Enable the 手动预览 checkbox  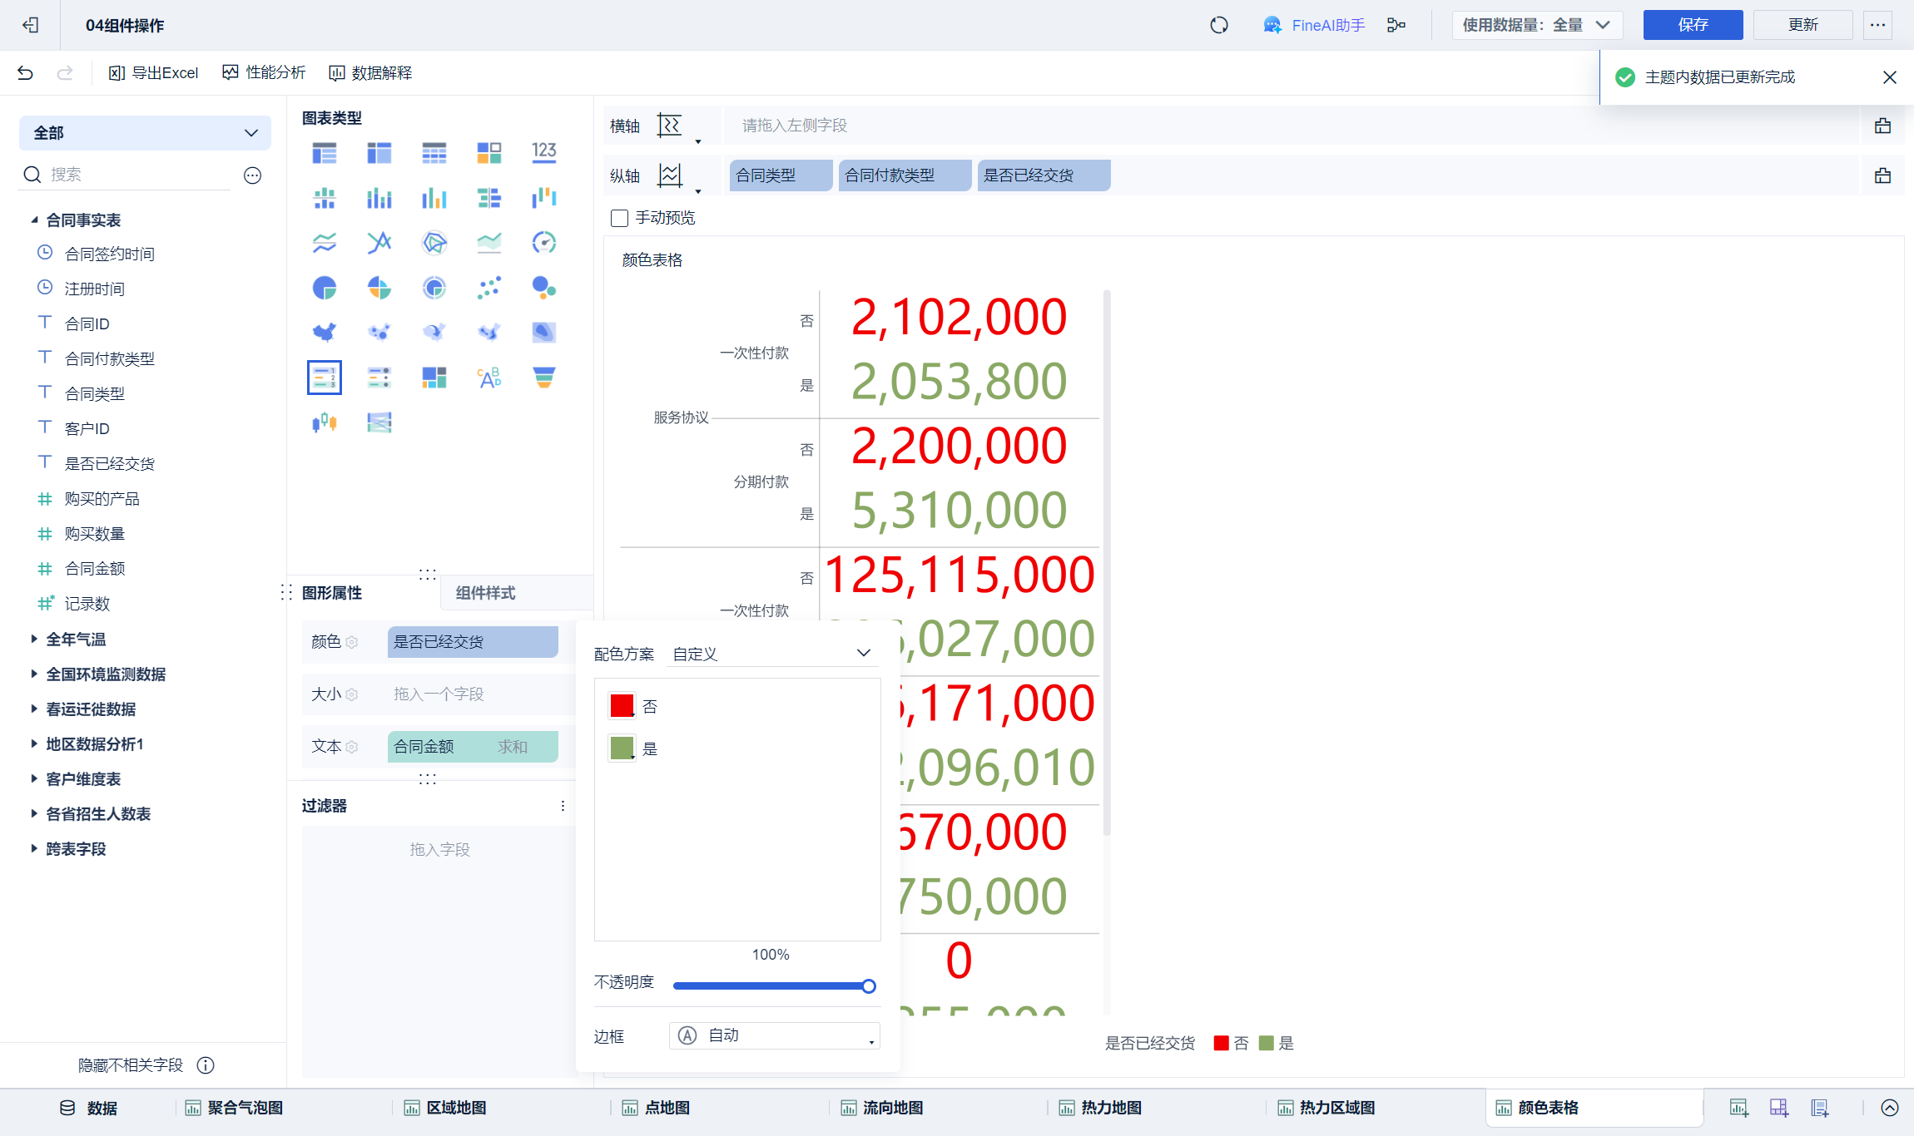point(619,218)
